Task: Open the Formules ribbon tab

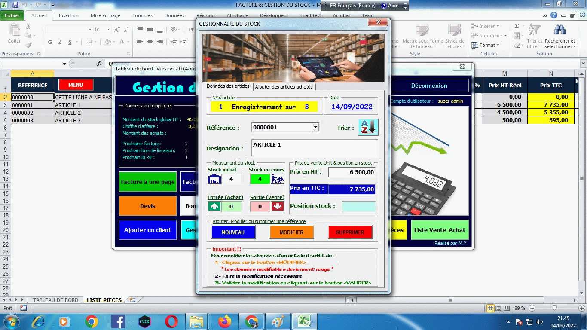Action: tap(142, 15)
